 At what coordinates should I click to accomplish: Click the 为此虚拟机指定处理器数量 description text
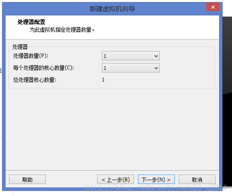click(62, 30)
